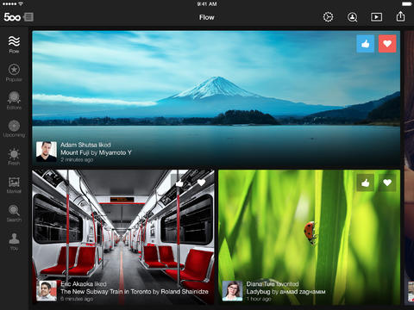Click 'Mount Fuji by Miyamoto Y' caption
This screenshot has width=414, height=310.
pyautogui.click(x=96, y=152)
